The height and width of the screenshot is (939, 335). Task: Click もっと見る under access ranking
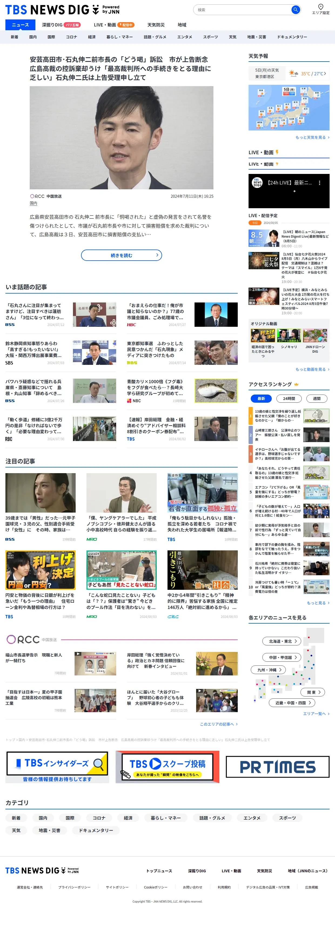pyautogui.click(x=318, y=603)
